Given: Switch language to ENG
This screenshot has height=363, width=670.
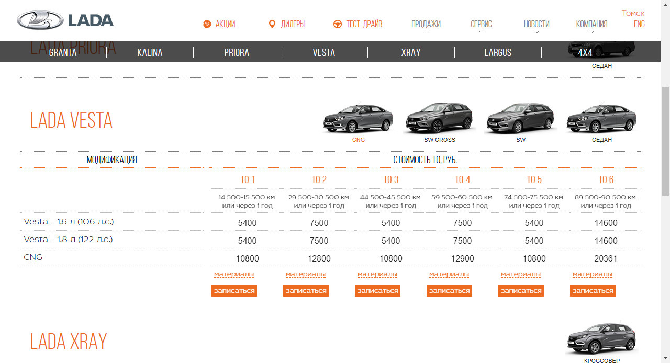Looking at the screenshot, I should coord(639,24).
